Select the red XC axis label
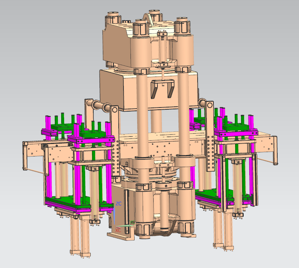The width and height of the screenshot is (299, 268). pos(118,230)
